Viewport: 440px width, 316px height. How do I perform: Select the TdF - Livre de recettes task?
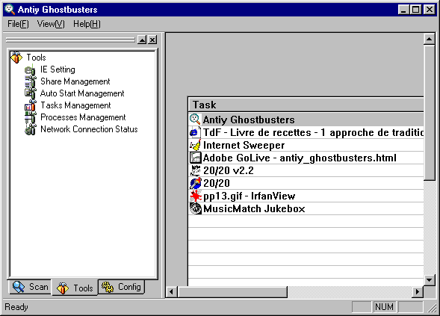tap(306, 132)
